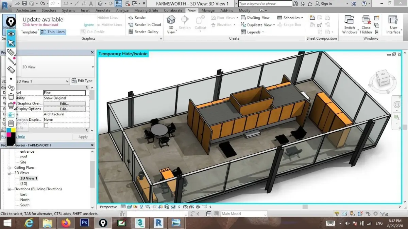Open the Massing & Site tab
408x229 pixels.
pos(146,10)
